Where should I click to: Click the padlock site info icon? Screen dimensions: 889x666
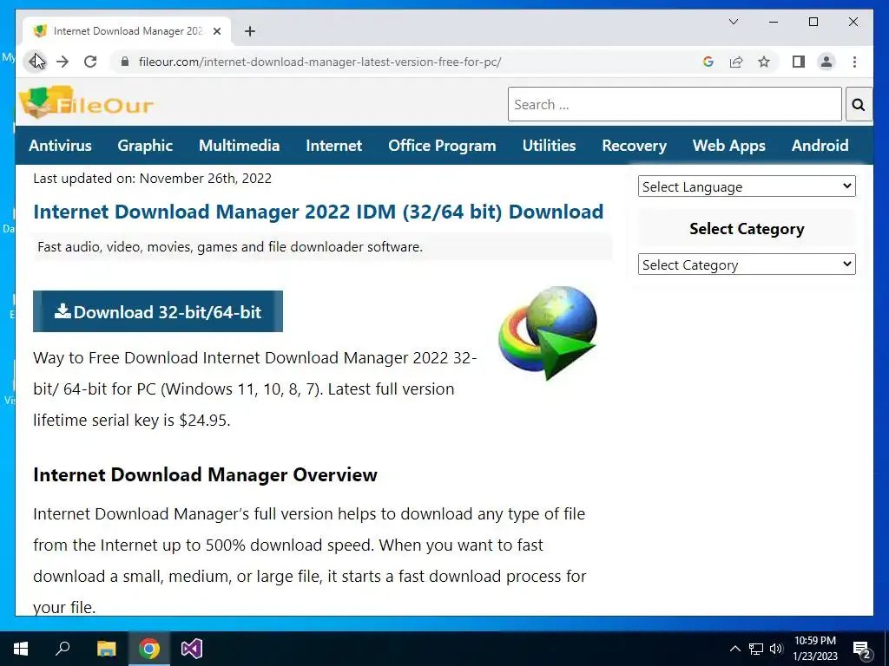(x=125, y=62)
